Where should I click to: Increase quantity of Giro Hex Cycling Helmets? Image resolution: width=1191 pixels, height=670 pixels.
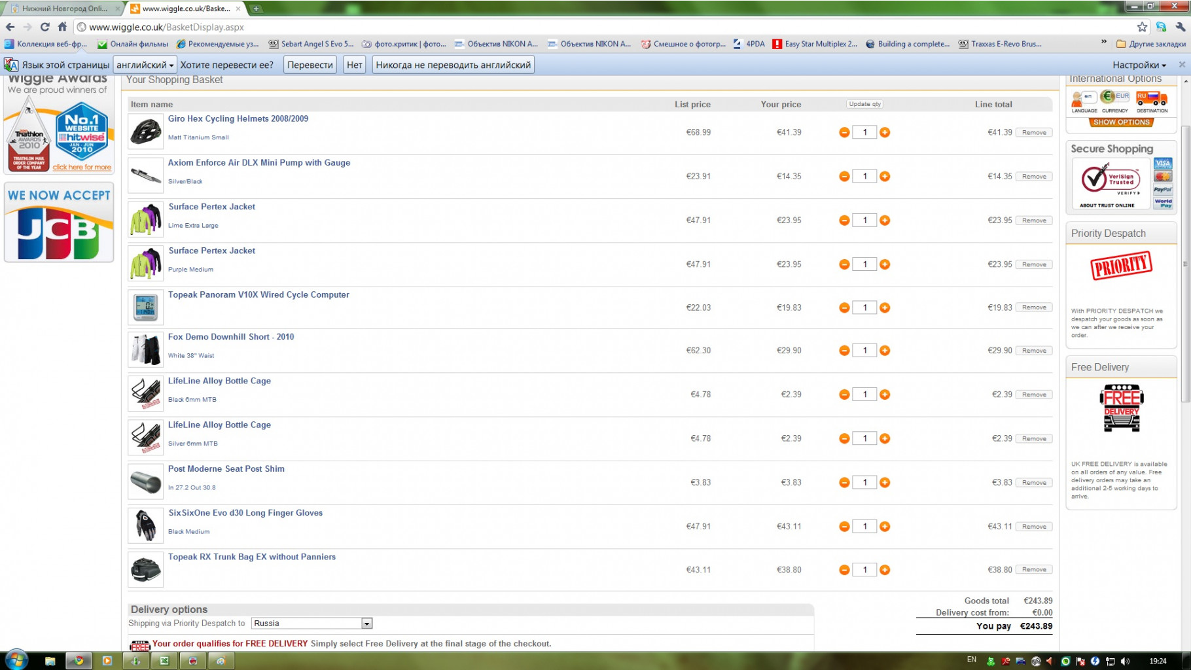[x=885, y=132]
